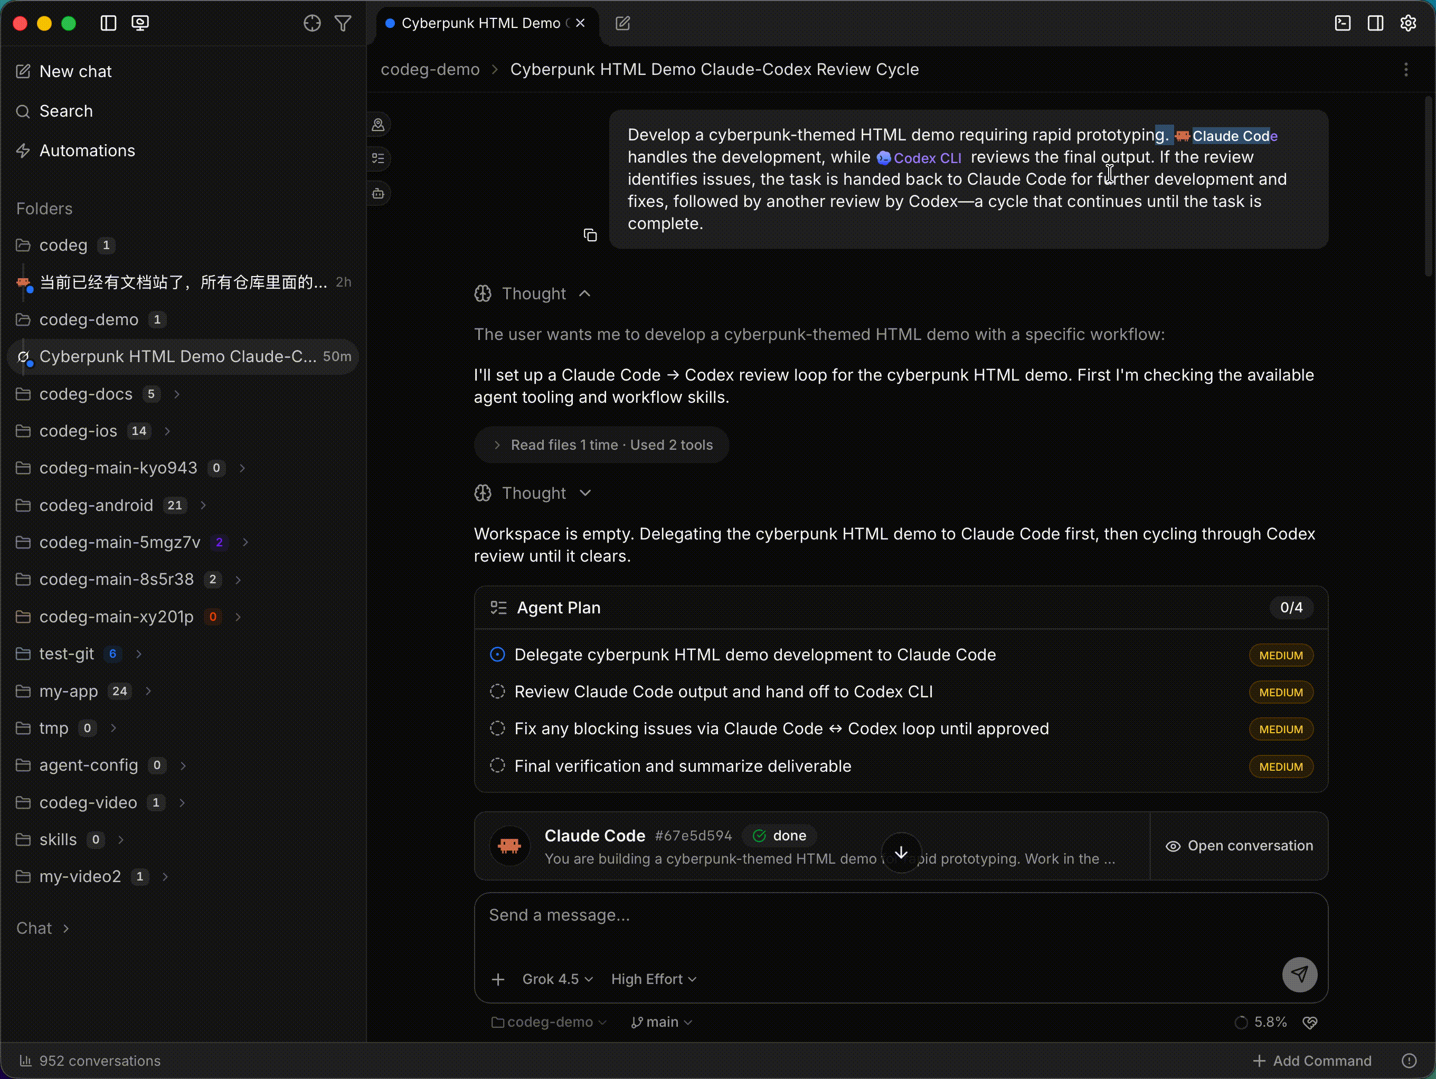Viewport: 1436px width, 1079px height.
Task: Expand the test-git folder chevron
Action: tap(138, 654)
